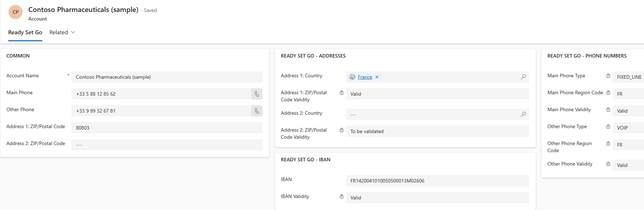
Task: Click the Address 1: Country label
Action: coord(301,76)
